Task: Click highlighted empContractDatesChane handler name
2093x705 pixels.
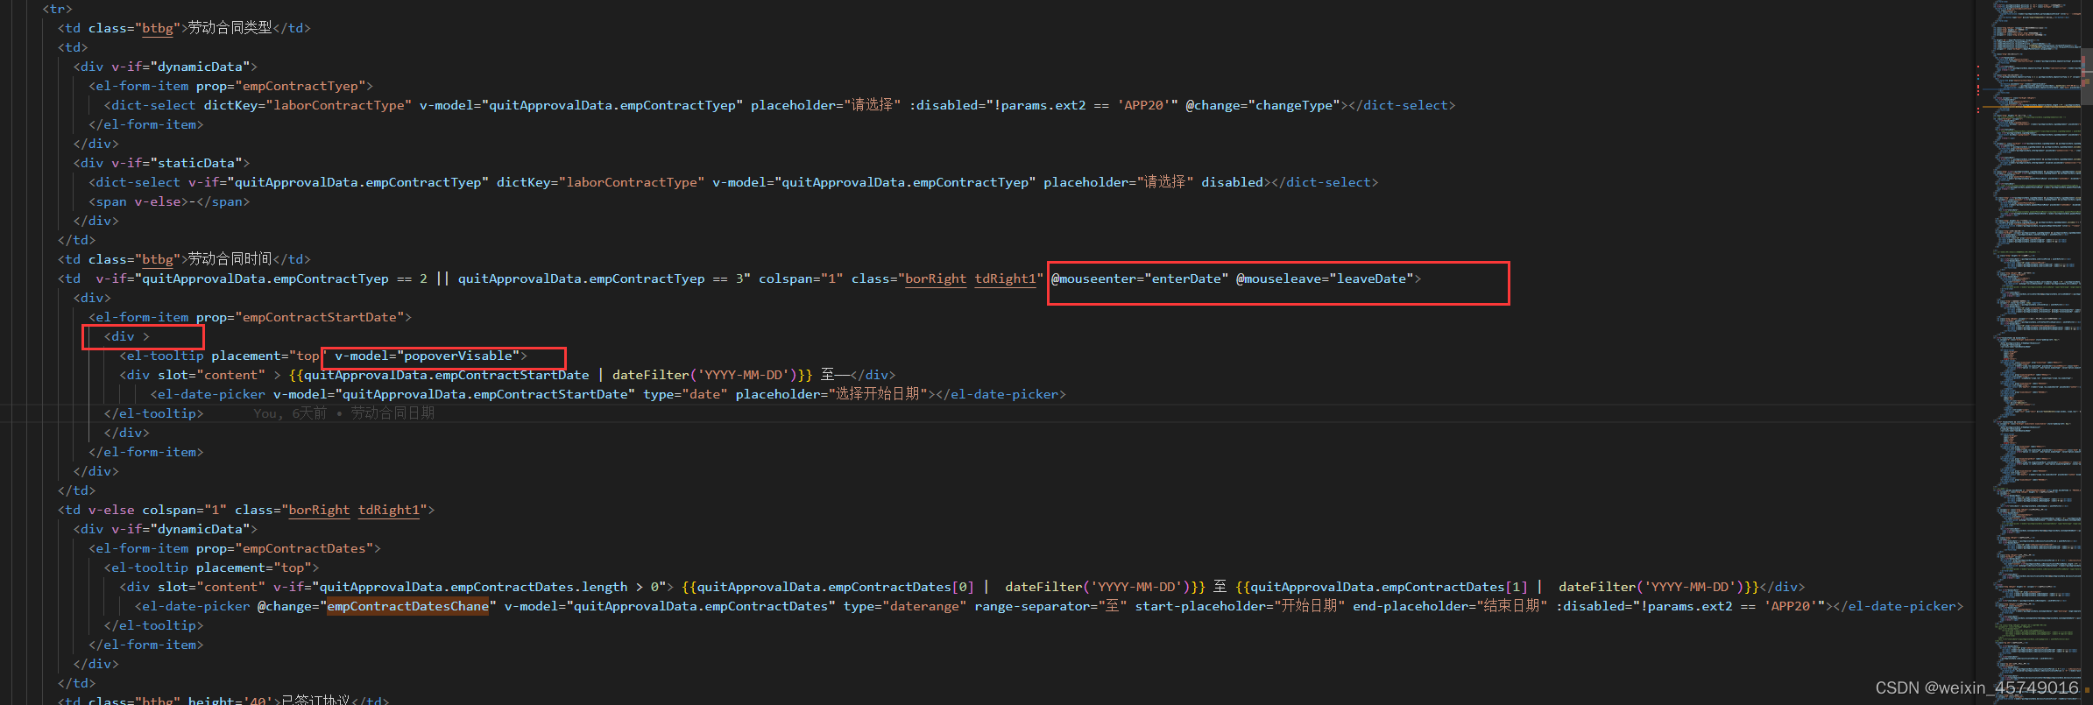Action: 407,606
